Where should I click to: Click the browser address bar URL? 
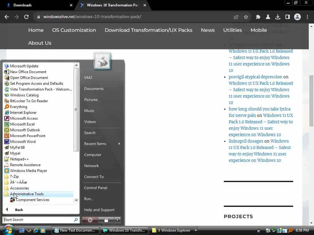coord(92,17)
